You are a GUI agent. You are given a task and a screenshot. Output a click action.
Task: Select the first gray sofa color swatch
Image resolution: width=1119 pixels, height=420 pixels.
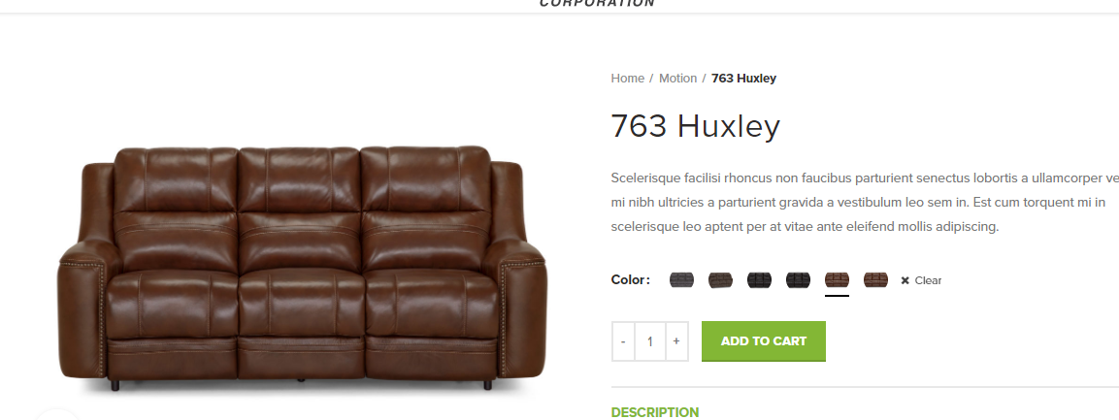(681, 280)
